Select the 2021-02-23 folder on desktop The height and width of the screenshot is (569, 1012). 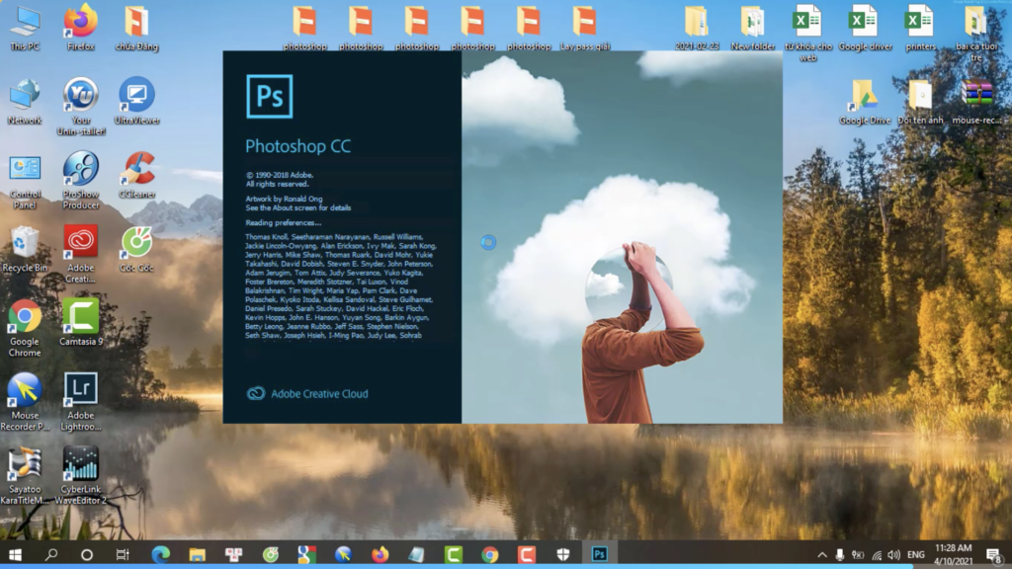coord(697,29)
